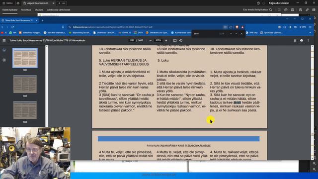This screenshot has width=318, height=179.
Task: Open the Brave wallet icon
Action: pyautogui.click(x=295, y=27)
